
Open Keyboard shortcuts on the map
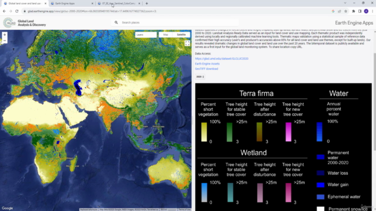(x=89, y=210)
